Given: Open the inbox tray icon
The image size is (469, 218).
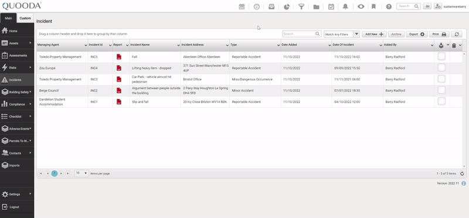Looking at the screenshot, I should pyautogui.click(x=271, y=6).
